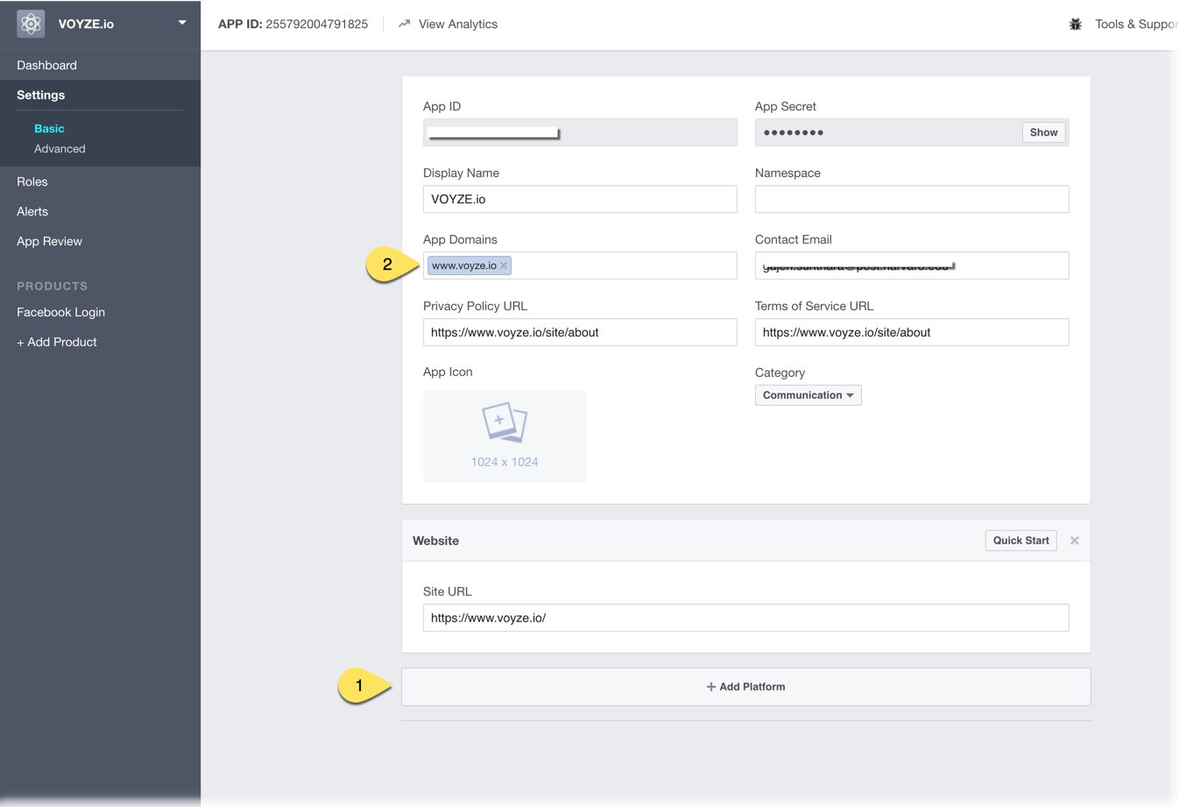The image size is (1180, 807).
Task: Open the VOYZE.io app switcher dropdown arrow
Action: [x=182, y=23]
